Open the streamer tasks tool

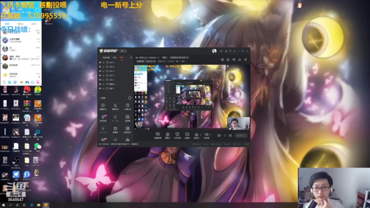tap(128, 107)
